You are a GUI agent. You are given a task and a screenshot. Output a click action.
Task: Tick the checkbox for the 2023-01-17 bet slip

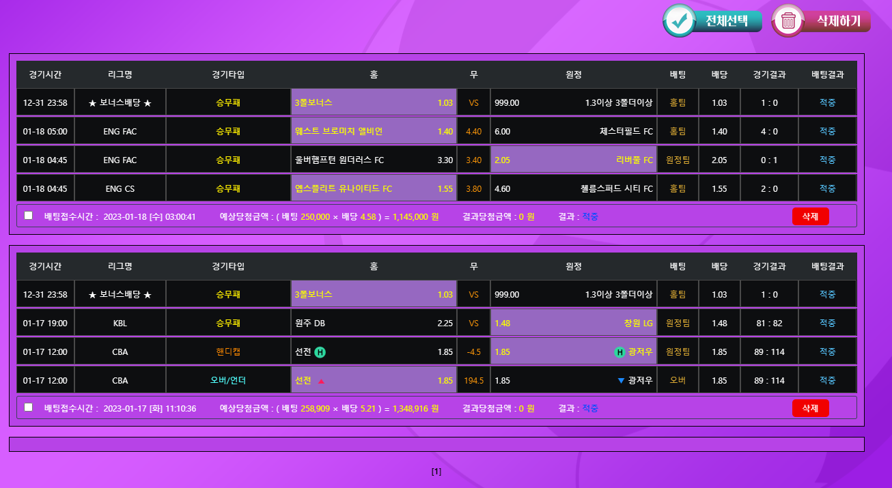(x=29, y=407)
